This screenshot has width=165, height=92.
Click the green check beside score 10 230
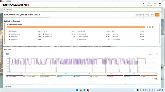(153, 27)
